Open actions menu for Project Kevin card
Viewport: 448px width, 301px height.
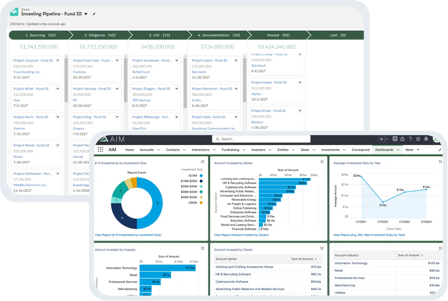(x=58, y=117)
